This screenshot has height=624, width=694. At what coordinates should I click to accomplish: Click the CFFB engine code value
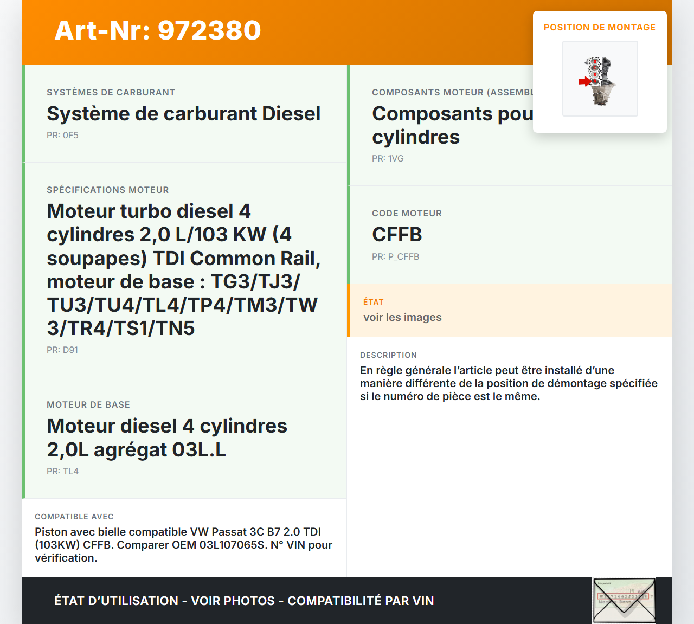[397, 235]
